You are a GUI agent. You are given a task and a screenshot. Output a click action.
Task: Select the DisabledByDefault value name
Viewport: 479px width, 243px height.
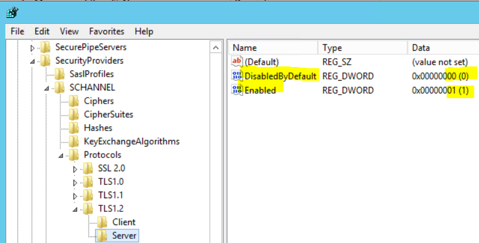coord(280,76)
